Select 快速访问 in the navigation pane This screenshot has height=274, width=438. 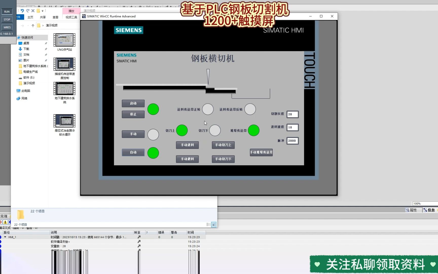pyautogui.click(x=27, y=38)
